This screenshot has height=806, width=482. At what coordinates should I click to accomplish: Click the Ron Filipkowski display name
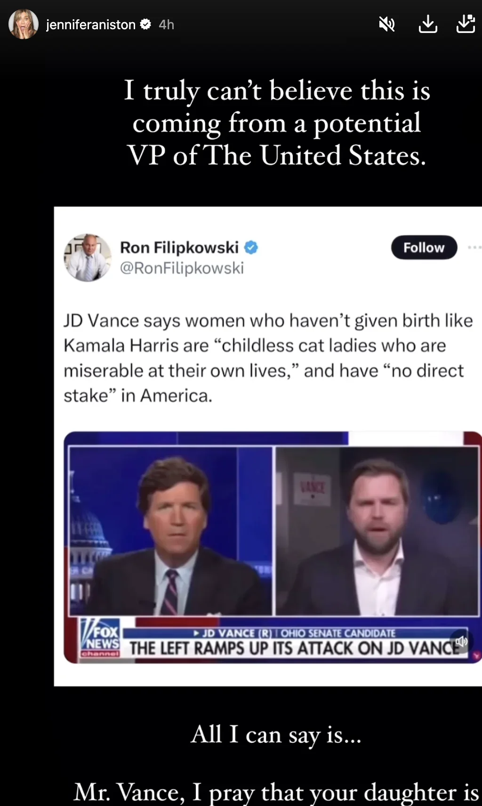179,247
